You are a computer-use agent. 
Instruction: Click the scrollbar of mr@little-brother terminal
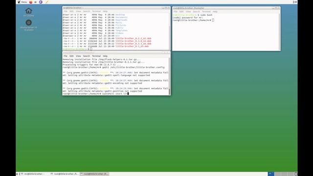170,31
